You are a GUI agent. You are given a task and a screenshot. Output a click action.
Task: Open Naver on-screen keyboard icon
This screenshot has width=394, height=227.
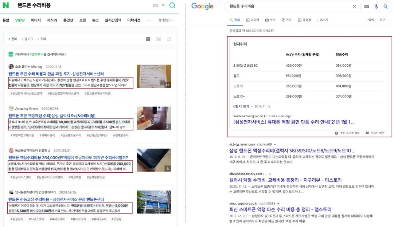155,5
